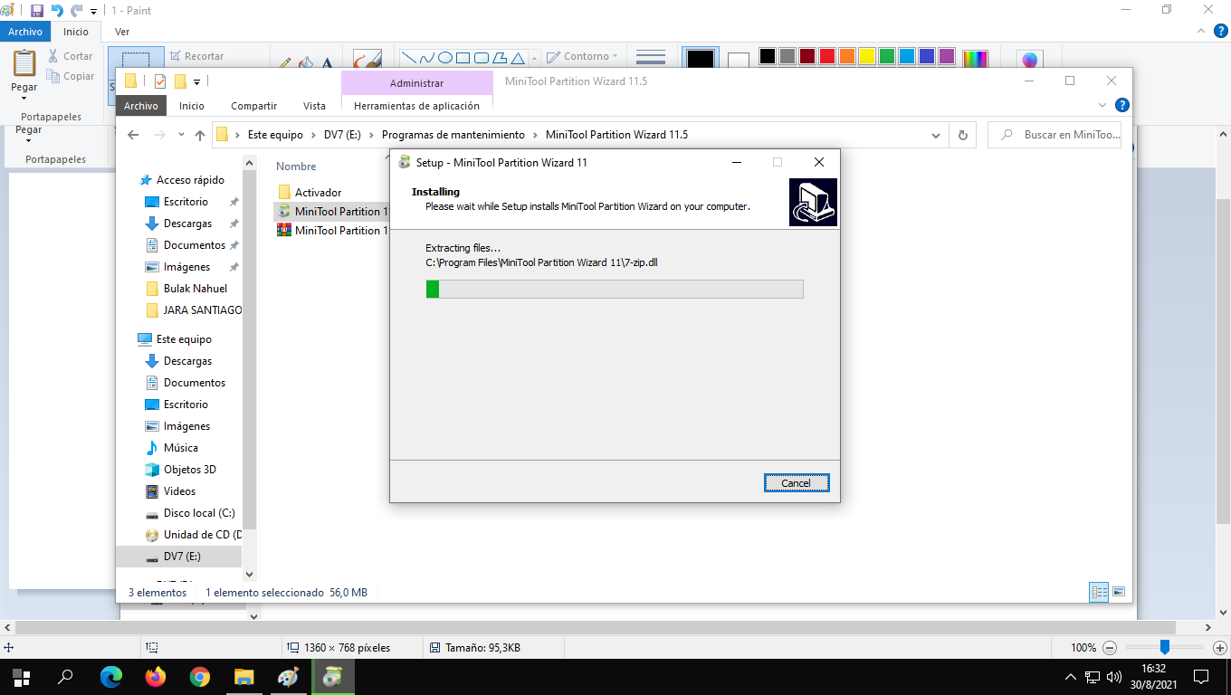The width and height of the screenshot is (1231, 695).
Task: Open the Contorno dropdown in Paint
Action: coord(583,56)
